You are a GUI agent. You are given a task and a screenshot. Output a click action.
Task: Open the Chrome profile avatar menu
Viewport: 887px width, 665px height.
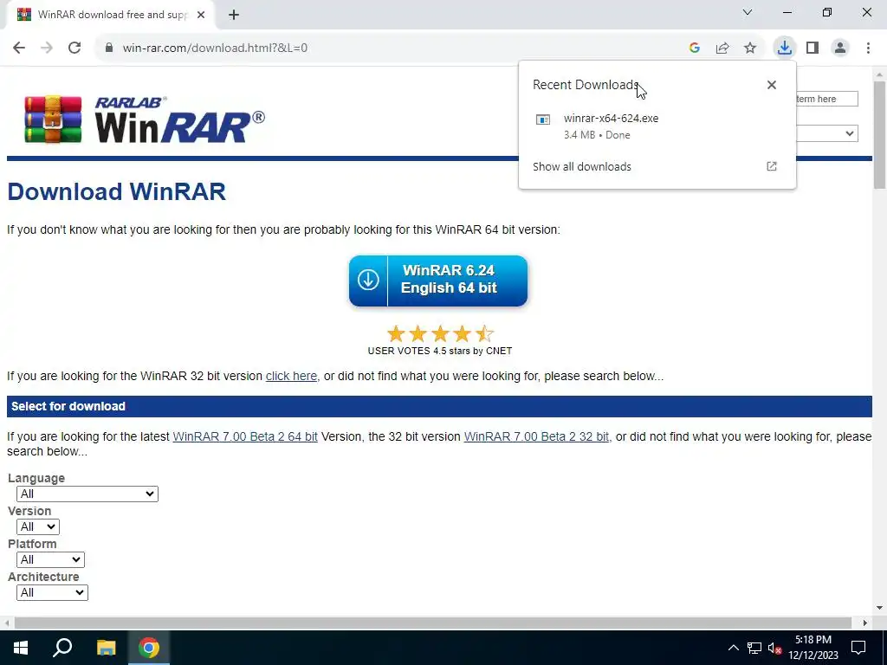840,48
